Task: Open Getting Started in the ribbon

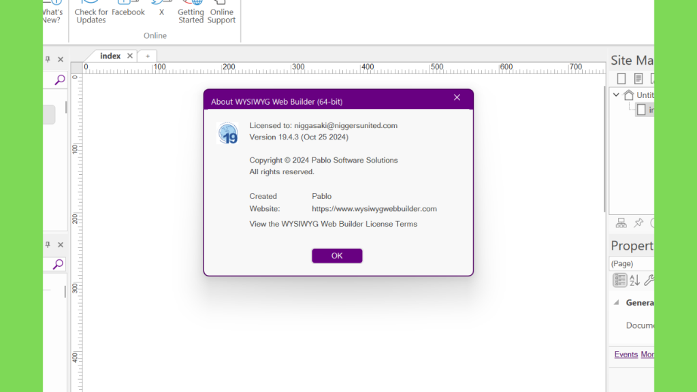Action: tap(191, 12)
